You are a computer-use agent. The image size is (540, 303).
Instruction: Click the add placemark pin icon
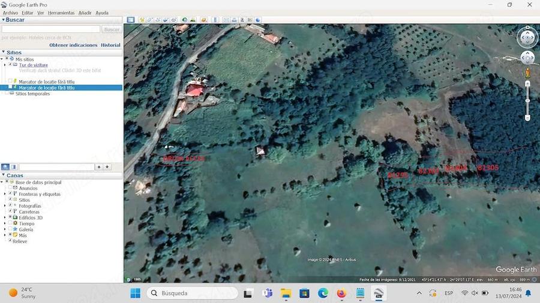(x=142, y=20)
